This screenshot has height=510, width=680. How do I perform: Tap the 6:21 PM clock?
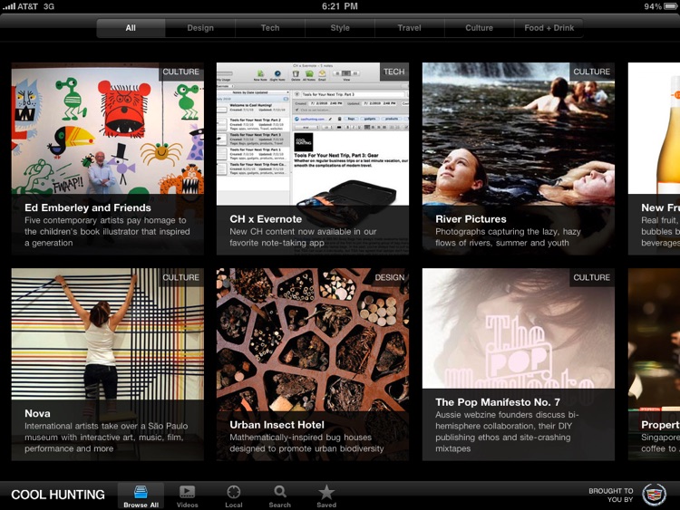[x=340, y=6]
